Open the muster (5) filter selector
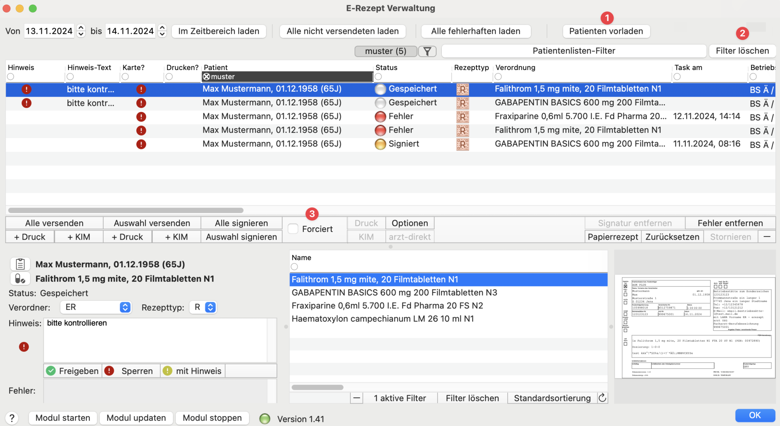780x426 pixels. pyautogui.click(x=385, y=51)
